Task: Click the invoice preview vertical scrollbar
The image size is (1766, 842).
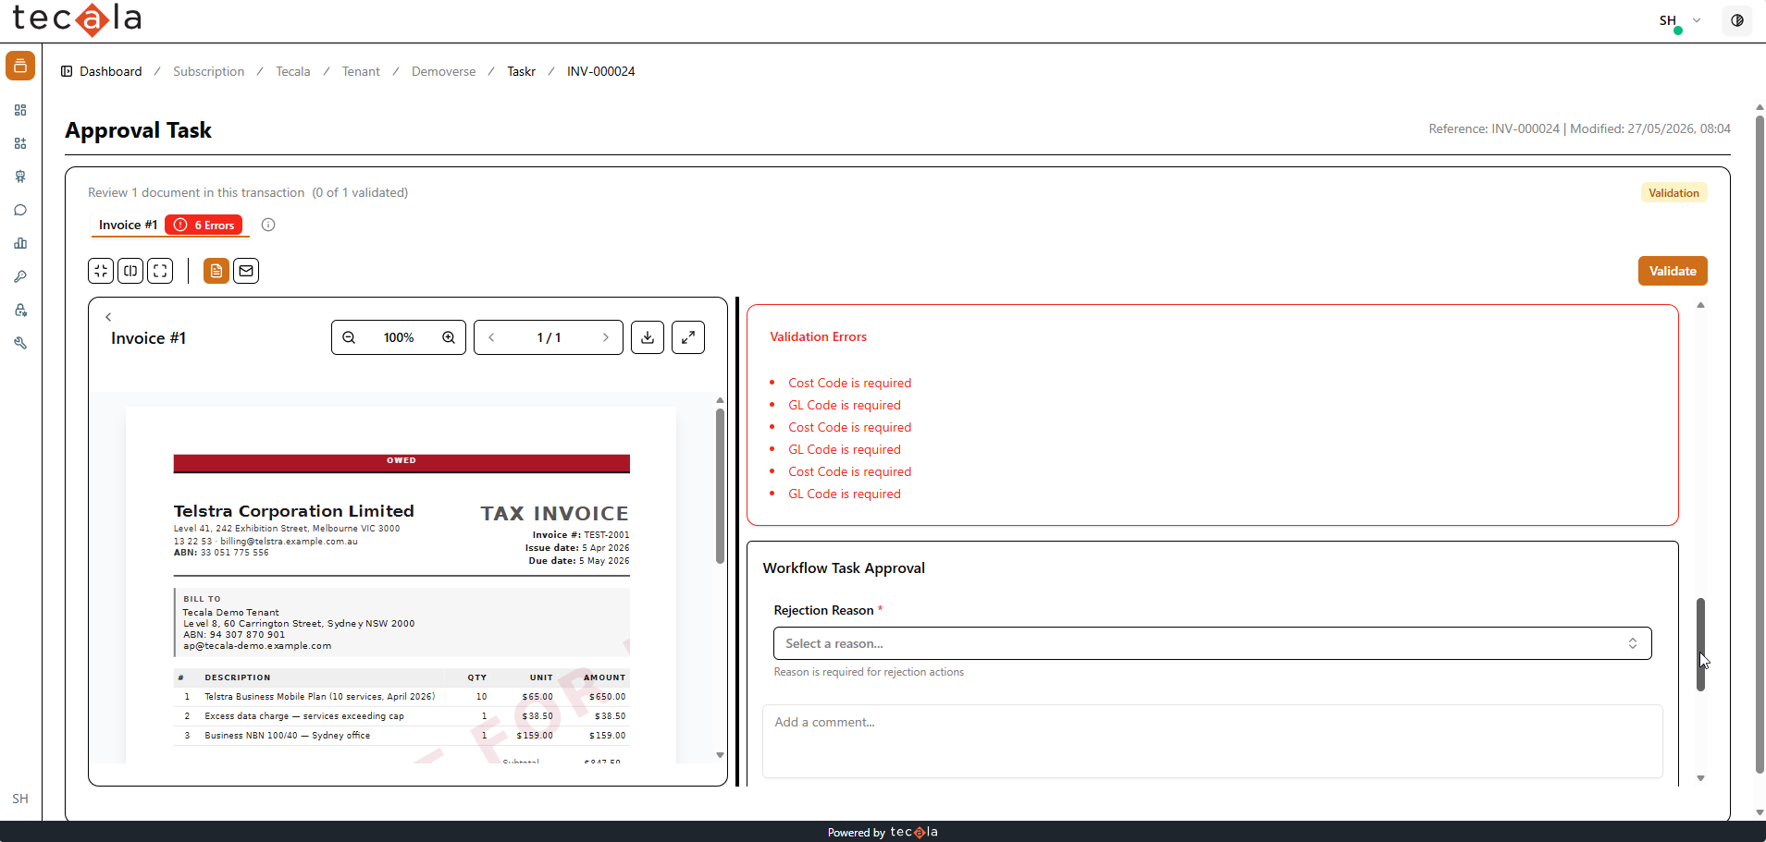Action: click(720, 485)
